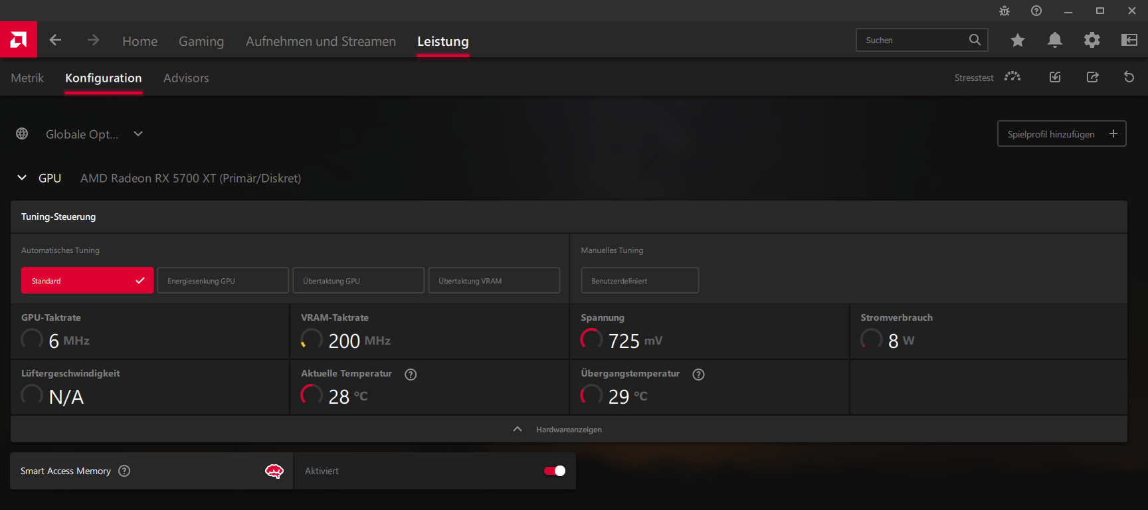
Task: Click the search magnifier icon
Action: coord(975,40)
